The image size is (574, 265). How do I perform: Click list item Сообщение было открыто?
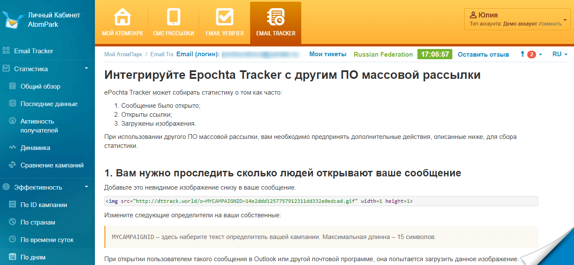coord(160,105)
